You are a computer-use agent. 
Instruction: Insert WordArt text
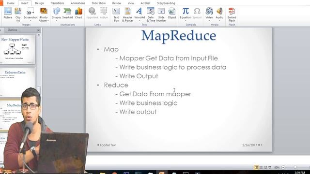pos(139,14)
